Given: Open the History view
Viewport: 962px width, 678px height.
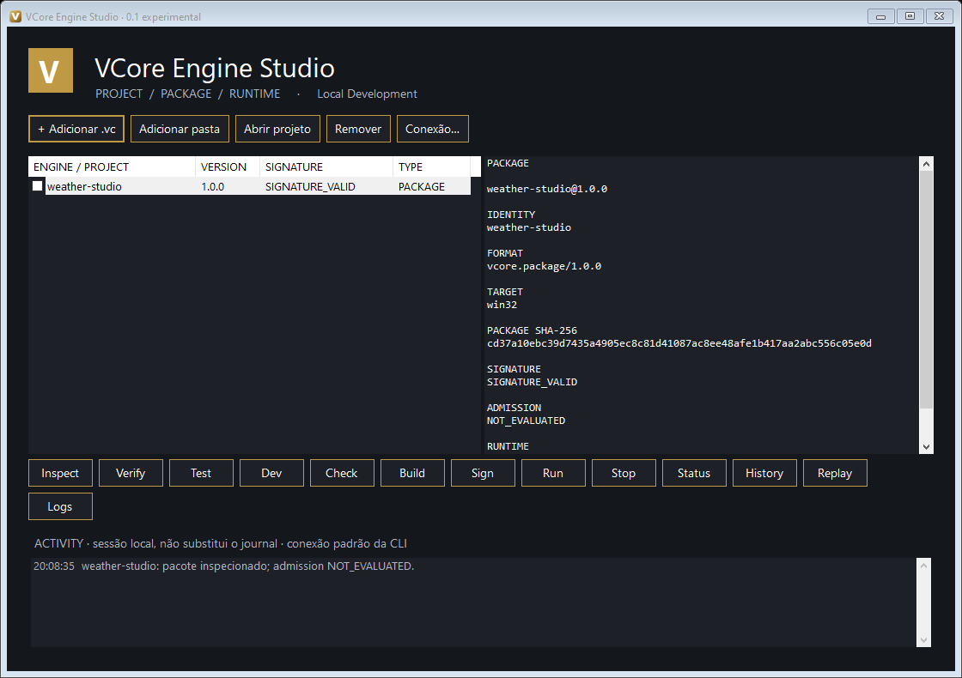Looking at the screenshot, I should point(764,473).
